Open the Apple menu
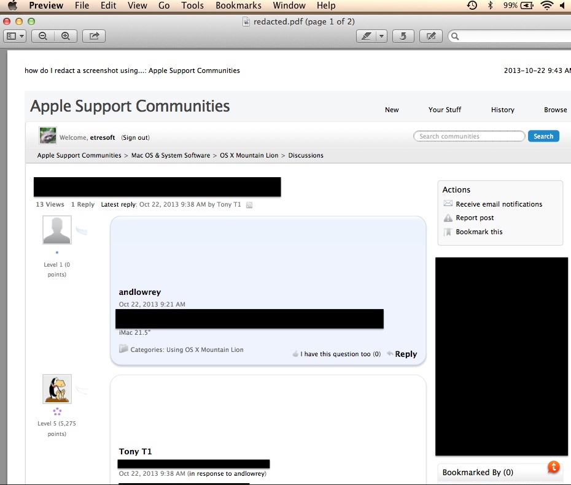The width and height of the screenshot is (571, 485). (x=12, y=6)
